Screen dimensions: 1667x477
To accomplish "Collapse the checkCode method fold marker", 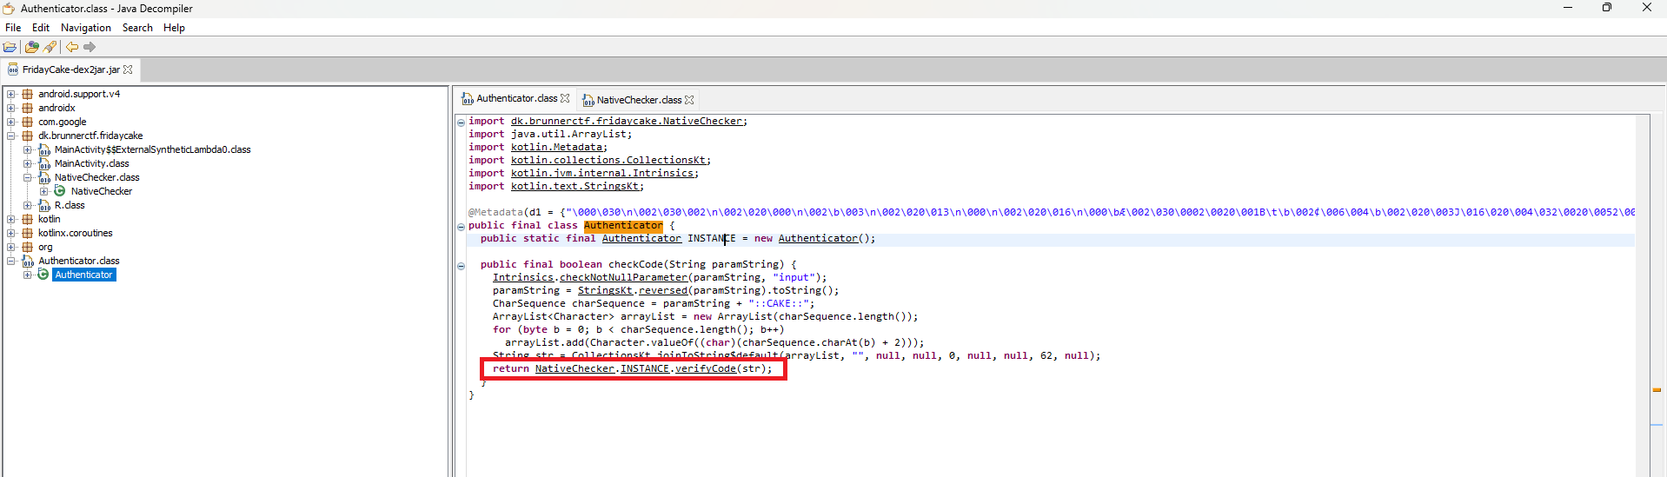I will click(x=461, y=265).
